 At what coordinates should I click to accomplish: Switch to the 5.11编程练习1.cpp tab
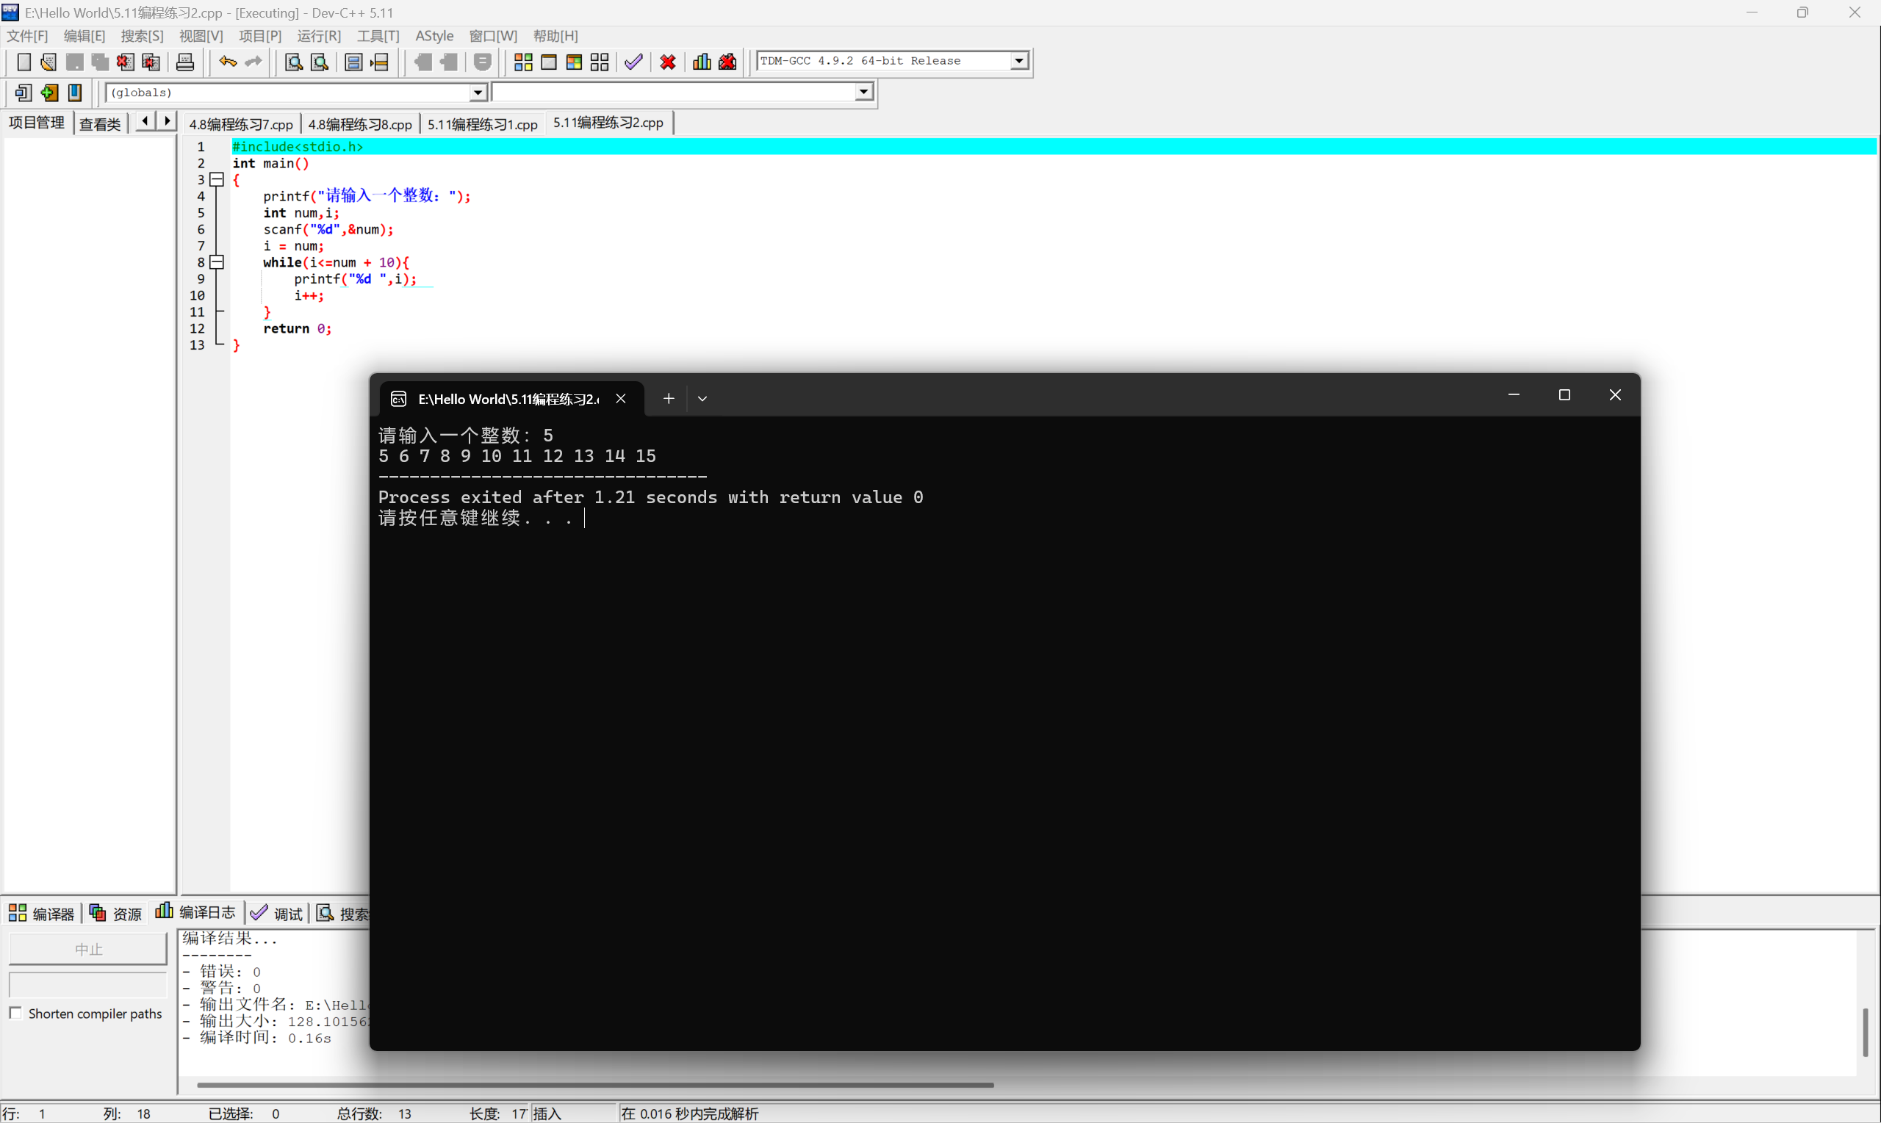coord(482,124)
